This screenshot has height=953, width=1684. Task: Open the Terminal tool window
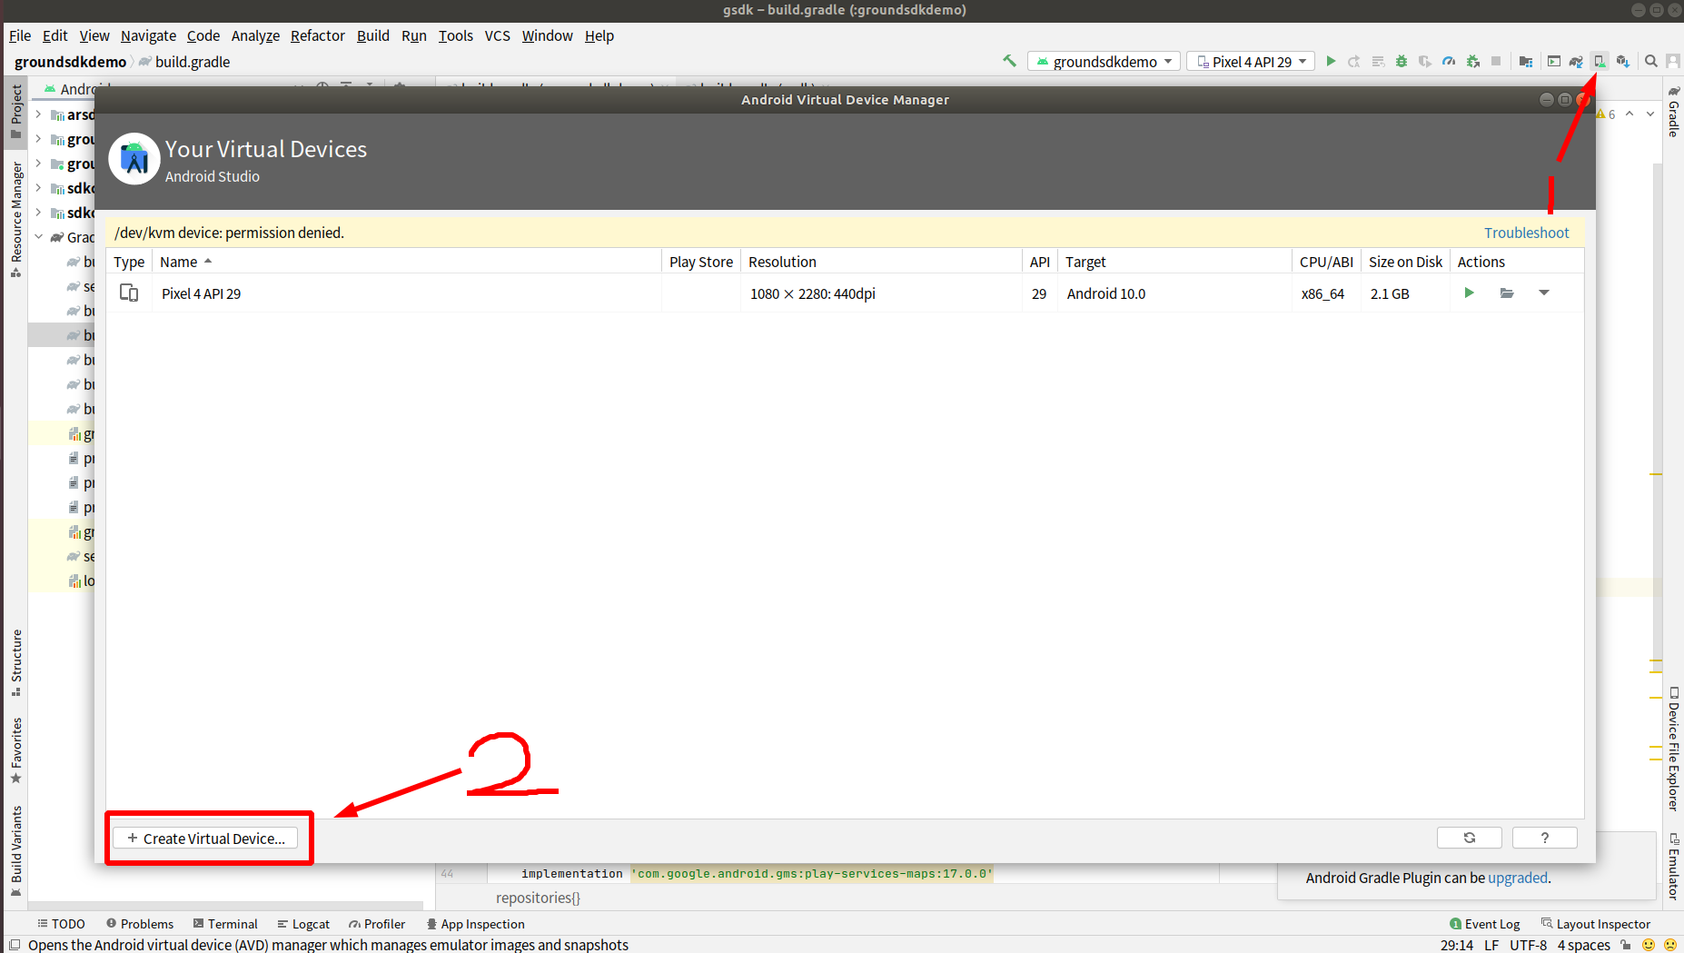tap(225, 924)
